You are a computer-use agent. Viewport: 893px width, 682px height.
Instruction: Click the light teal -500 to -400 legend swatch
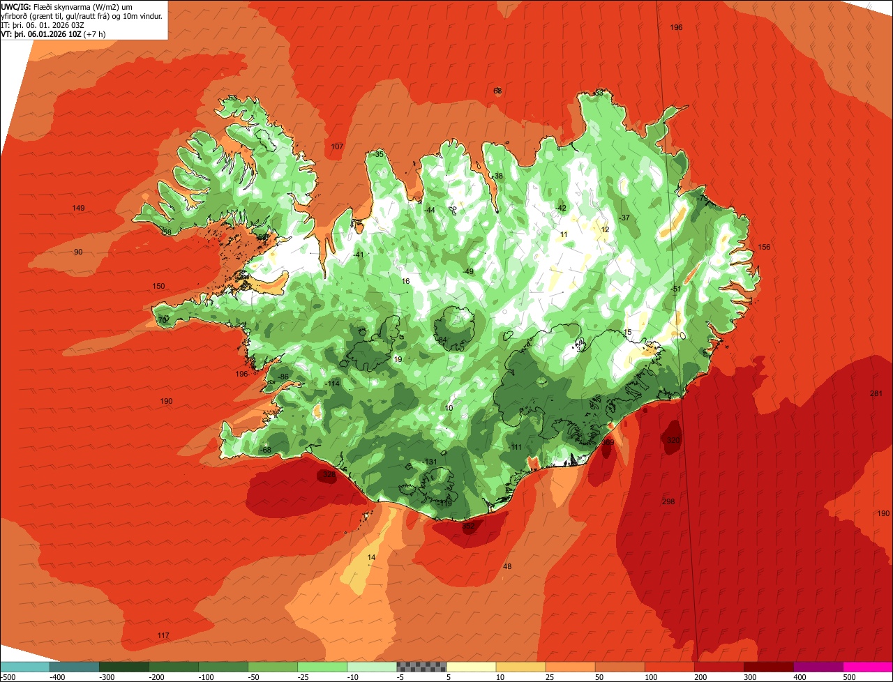click(25, 667)
